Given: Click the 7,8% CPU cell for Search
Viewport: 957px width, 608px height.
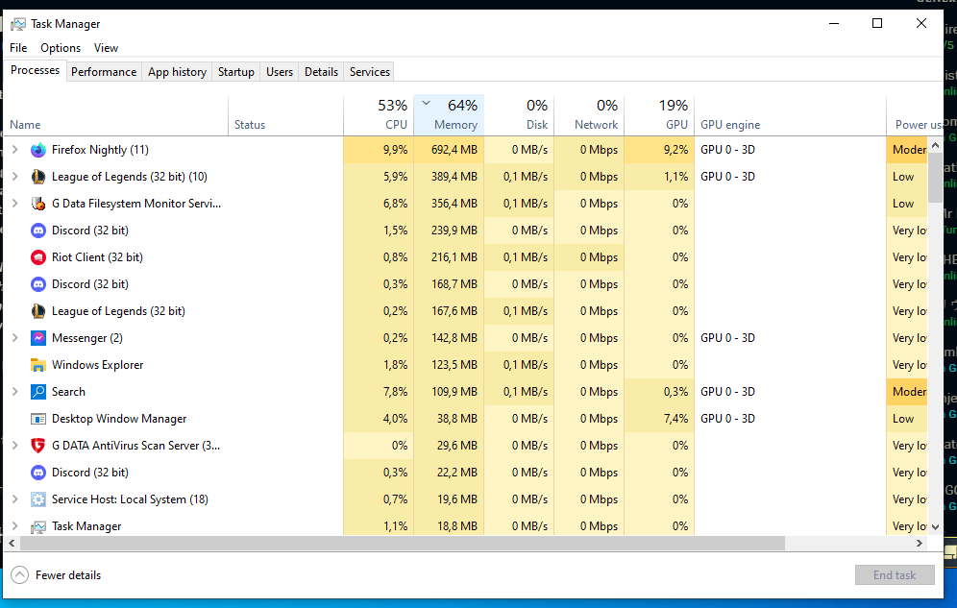Looking at the screenshot, I should 379,392.
